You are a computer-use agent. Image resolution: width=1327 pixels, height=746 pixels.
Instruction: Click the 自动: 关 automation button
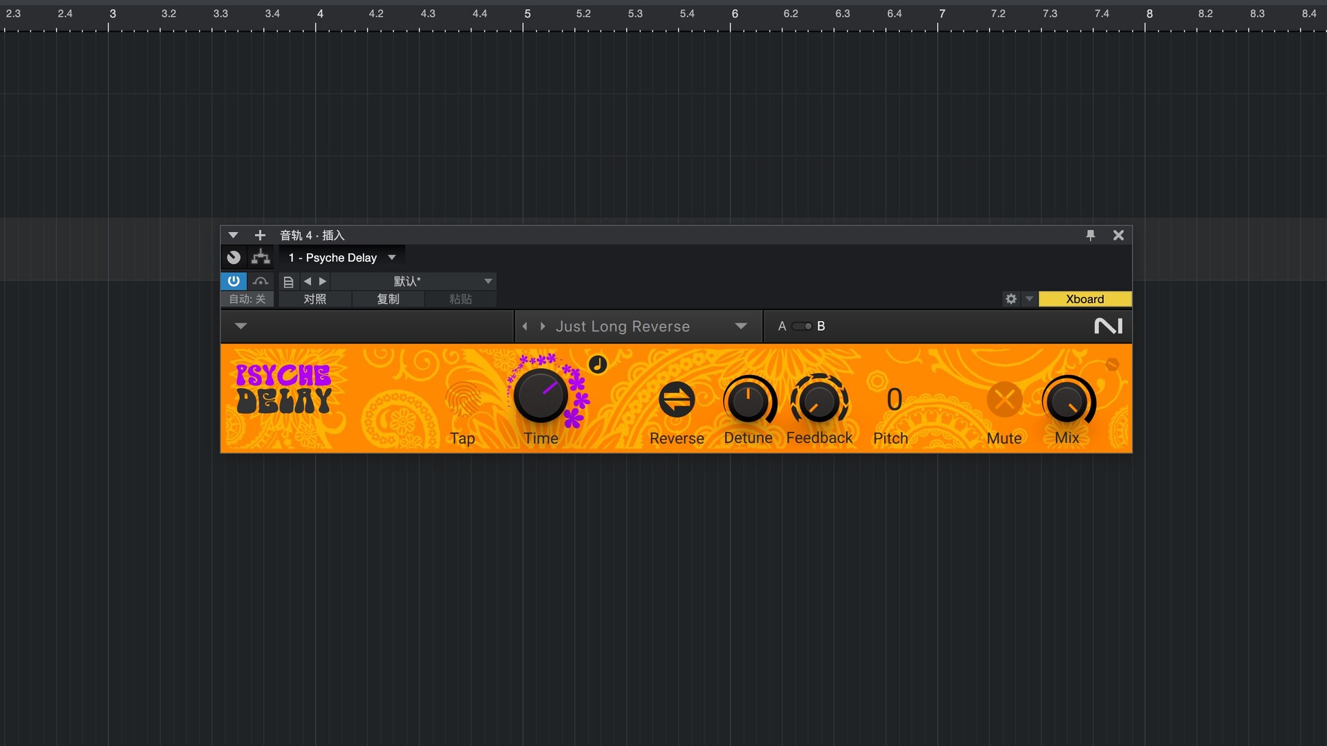[x=247, y=299]
